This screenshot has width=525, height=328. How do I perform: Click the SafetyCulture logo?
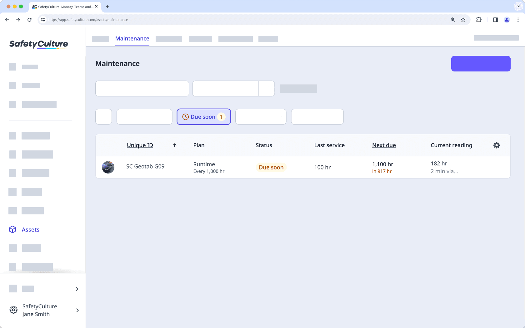click(x=38, y=44)
